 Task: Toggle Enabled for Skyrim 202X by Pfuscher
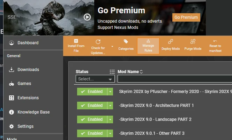click(x=92, y=92)
